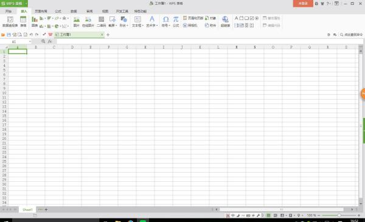Open online pictures (在线图片)

[x=88, y=21]
